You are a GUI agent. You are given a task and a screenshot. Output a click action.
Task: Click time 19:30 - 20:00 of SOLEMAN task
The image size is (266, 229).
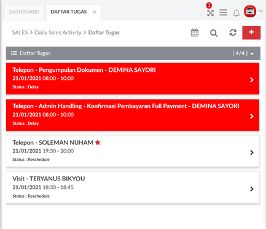pos(58,151)
